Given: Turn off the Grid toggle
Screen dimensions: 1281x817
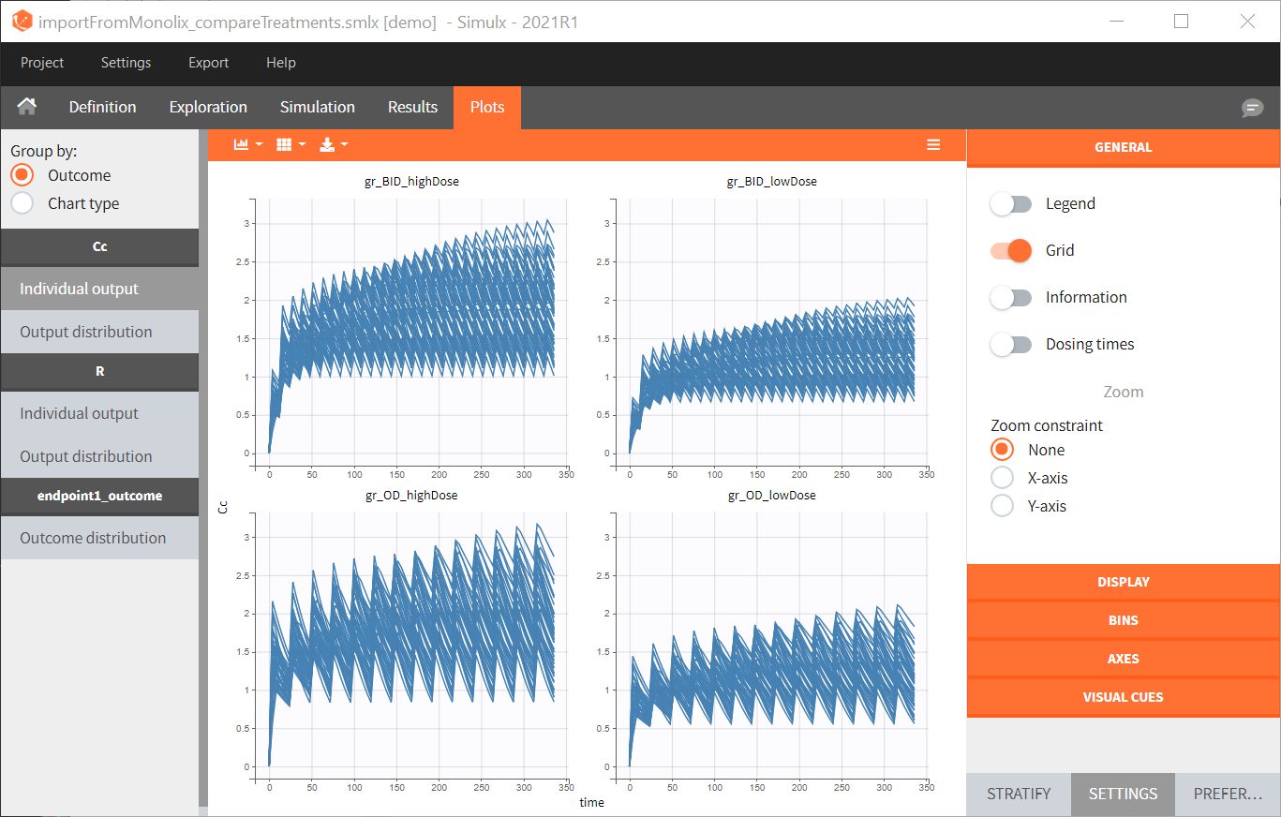Looking at the screenshot, I should coord(1010,250).
